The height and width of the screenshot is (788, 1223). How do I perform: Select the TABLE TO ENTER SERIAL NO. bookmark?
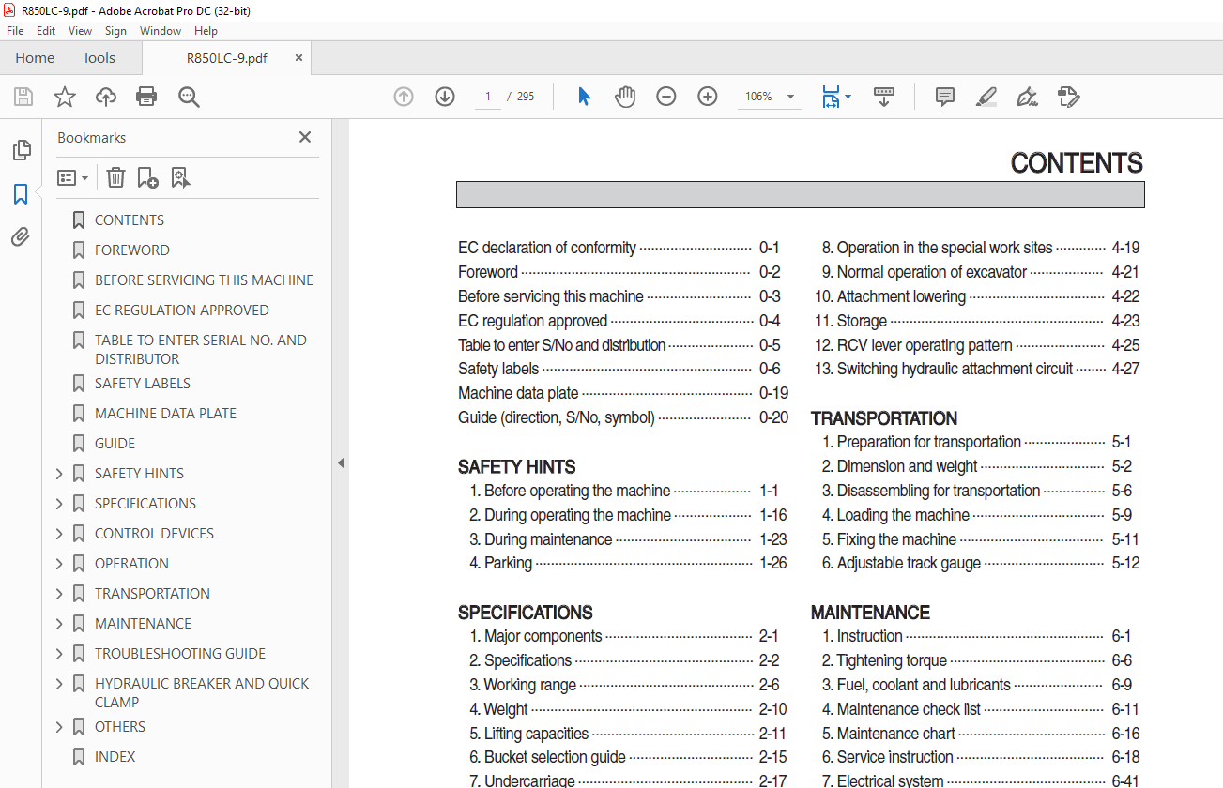pos(201,350)
